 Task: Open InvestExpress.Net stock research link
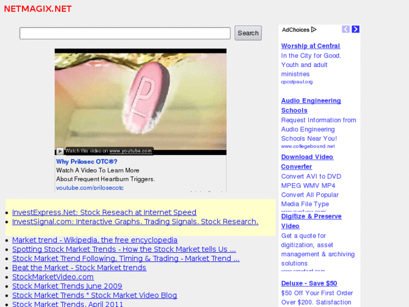click(x=104, y=212)
